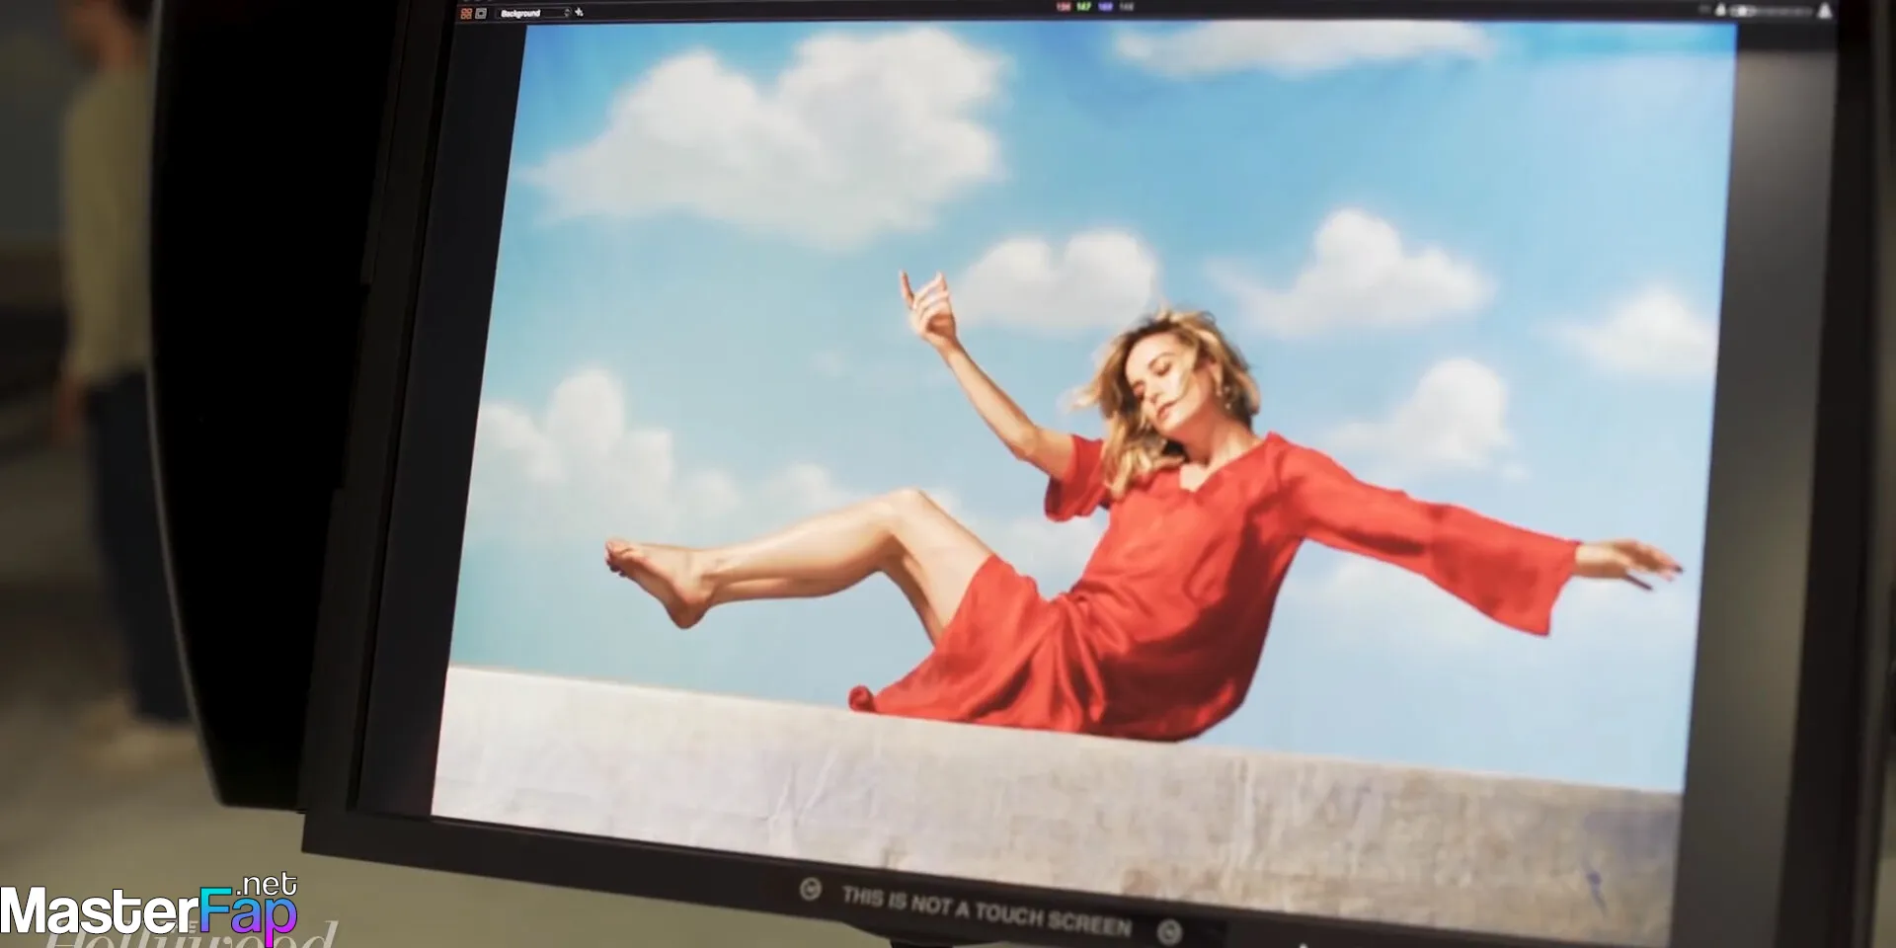This screenshot has height=948, width=1896.
Task: Add a new layer with plus icon
Action: [x=580, y=13]
